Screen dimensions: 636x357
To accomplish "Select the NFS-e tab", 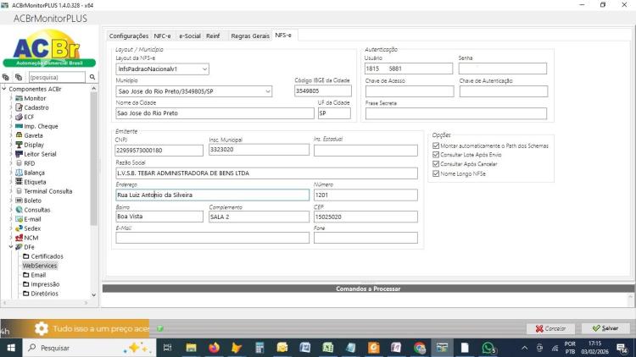I will (x=283, y=36).
